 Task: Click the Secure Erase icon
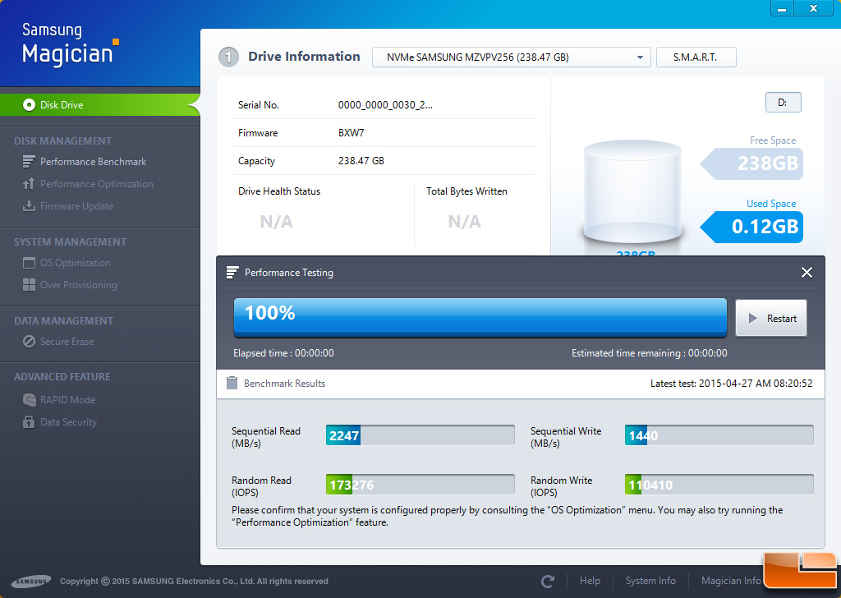pyautogui.click(x=29, y=342)
